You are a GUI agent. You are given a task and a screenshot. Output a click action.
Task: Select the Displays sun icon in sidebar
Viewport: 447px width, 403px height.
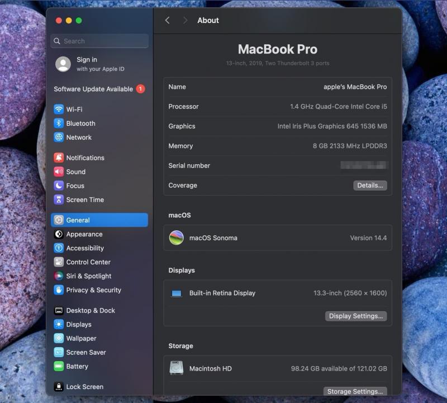pos(59,324)
